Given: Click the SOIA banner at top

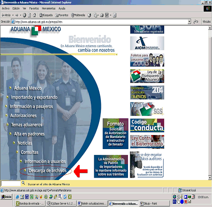Looking at the screenshot, I should (147, 29).
